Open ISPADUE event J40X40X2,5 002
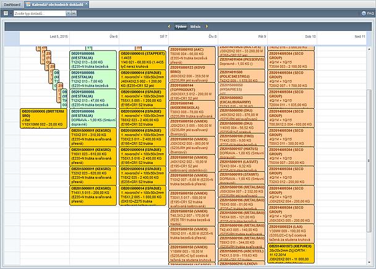This screenshot has width=376, height=269. (x=142, y=79)
